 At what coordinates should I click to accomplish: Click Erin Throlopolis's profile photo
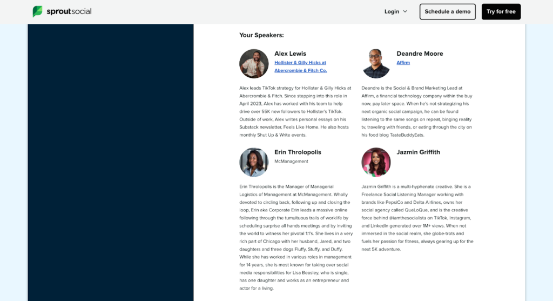[x=254, y=162]
